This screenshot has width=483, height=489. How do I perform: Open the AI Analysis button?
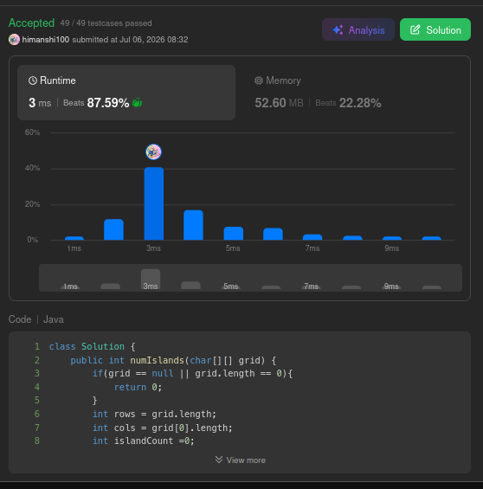point(358,29)
